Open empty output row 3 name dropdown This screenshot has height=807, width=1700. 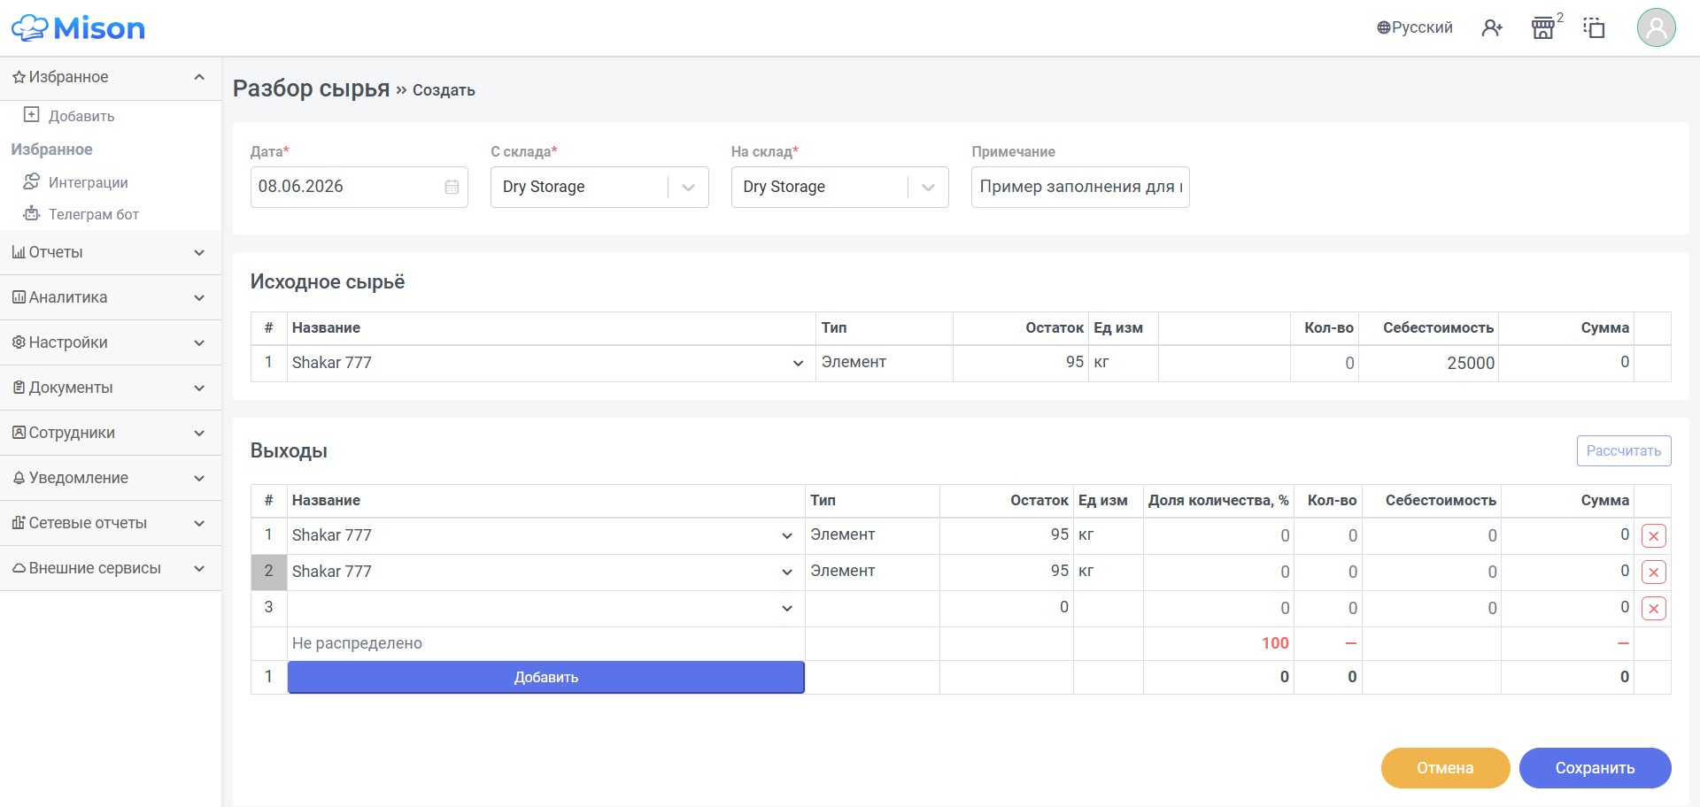coord(545,608)
